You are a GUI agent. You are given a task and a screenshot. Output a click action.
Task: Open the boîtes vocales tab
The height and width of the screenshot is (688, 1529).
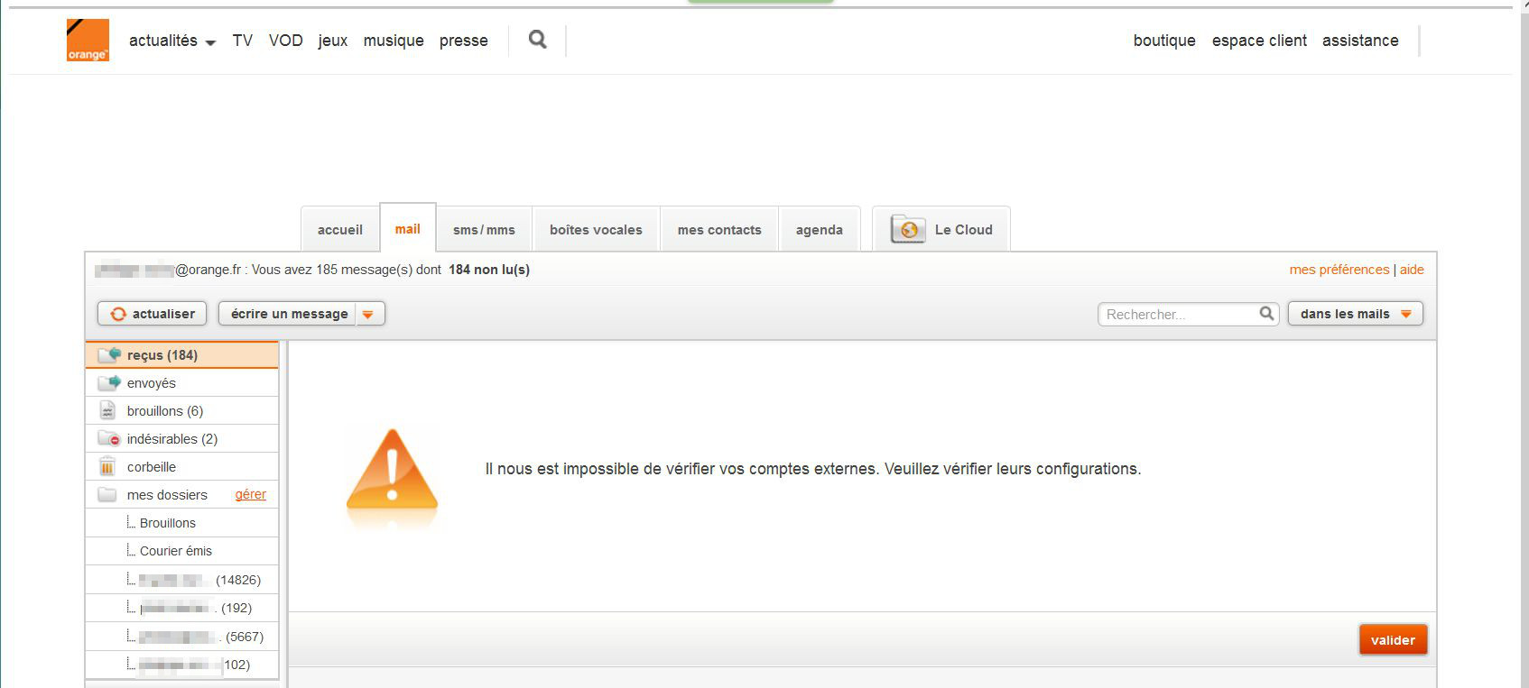(x=597, y=230)
